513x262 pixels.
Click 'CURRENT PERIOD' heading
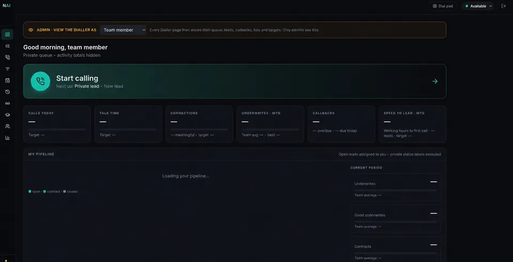coord(366,168)
